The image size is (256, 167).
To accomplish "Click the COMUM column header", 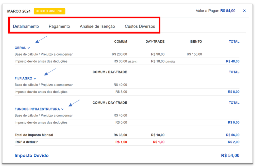I will (120, 42).
